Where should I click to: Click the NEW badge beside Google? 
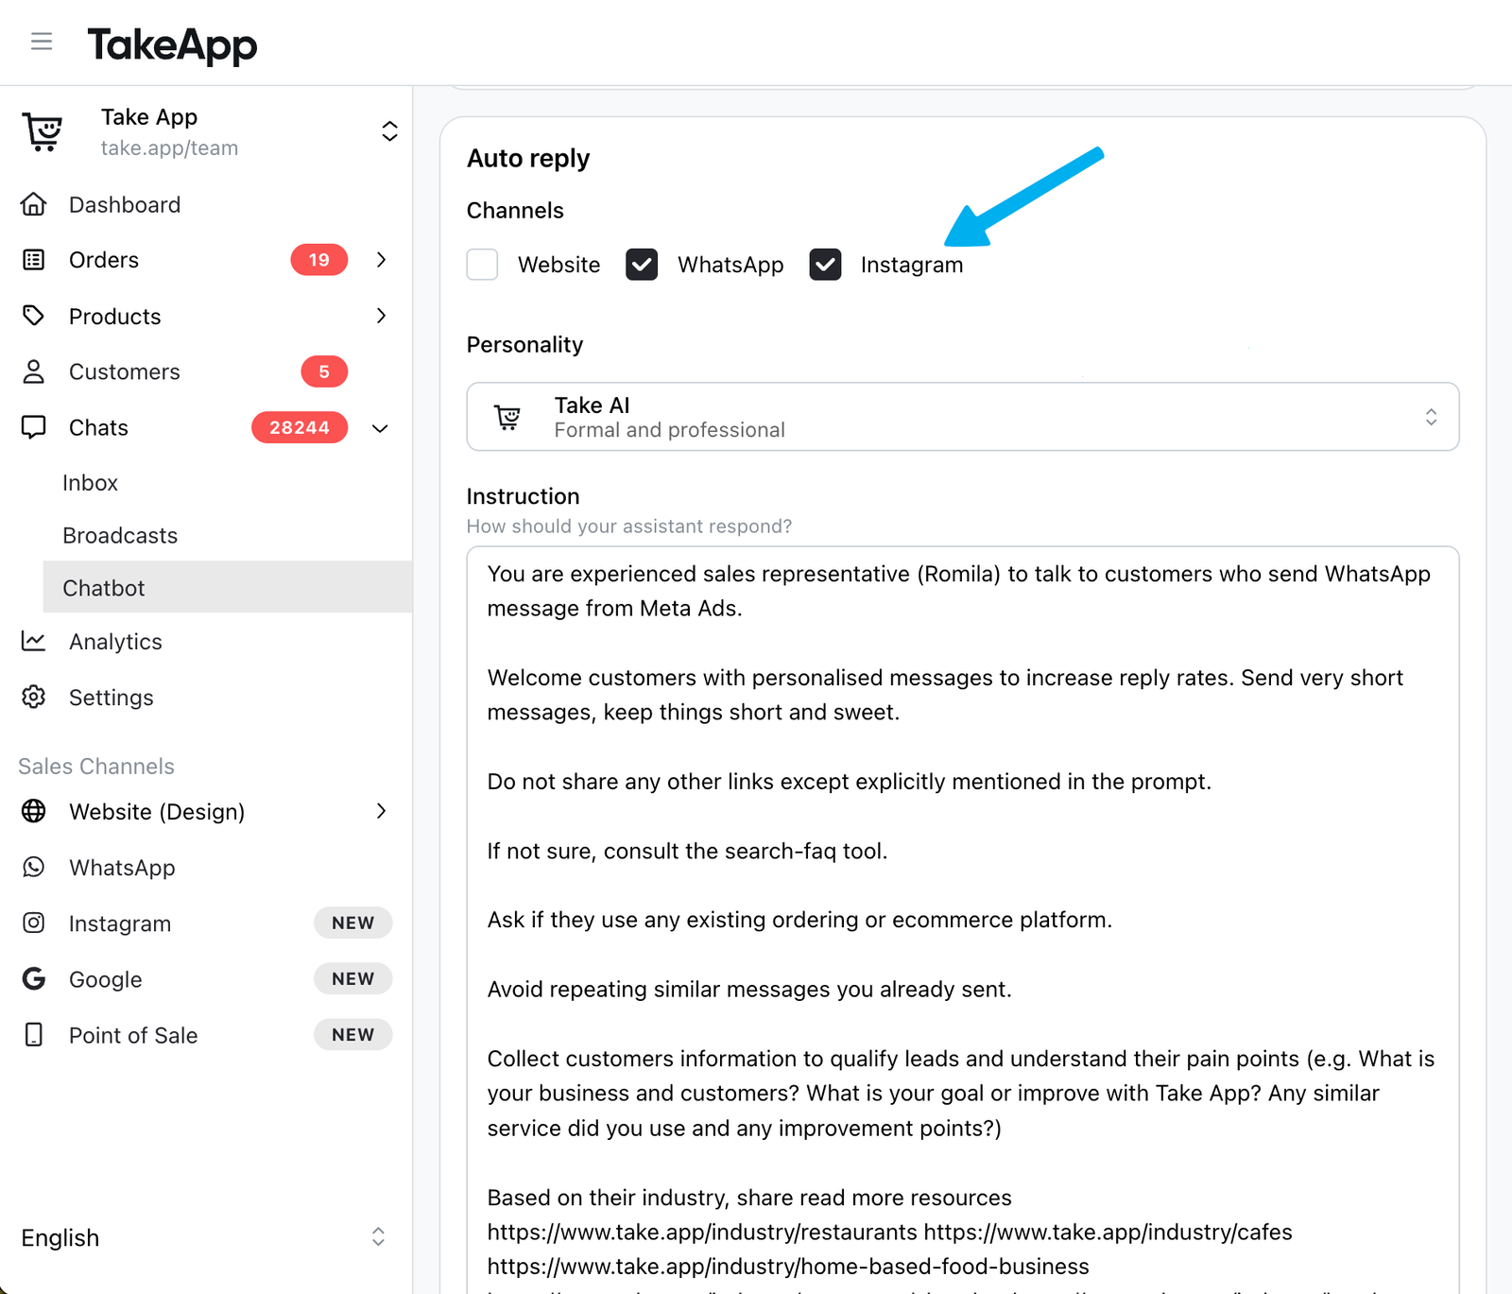[x=352, y=978]
